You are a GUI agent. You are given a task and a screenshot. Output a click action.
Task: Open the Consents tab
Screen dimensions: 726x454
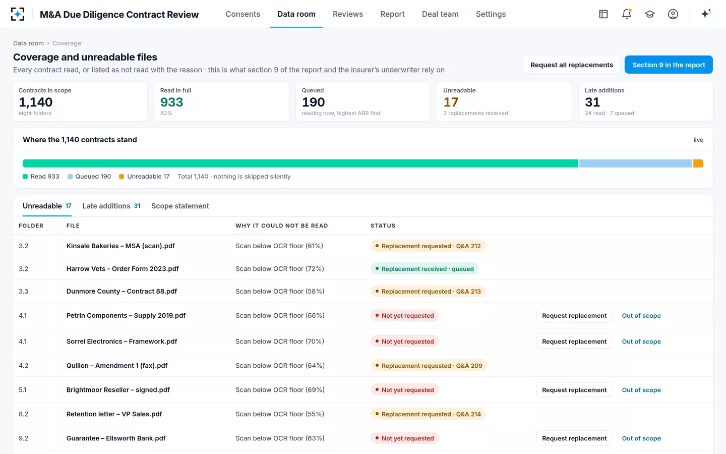click(243, 14)
